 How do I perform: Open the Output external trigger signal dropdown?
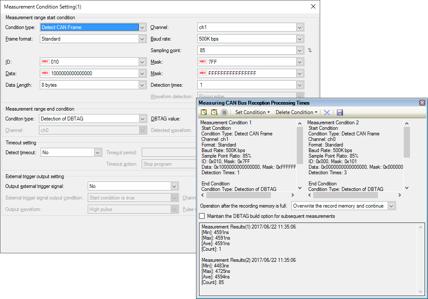(174, 186)
